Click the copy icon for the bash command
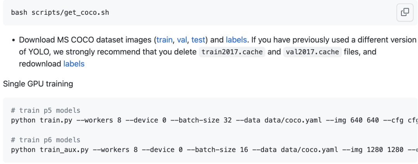418x164 pixels. pos(405,12)
